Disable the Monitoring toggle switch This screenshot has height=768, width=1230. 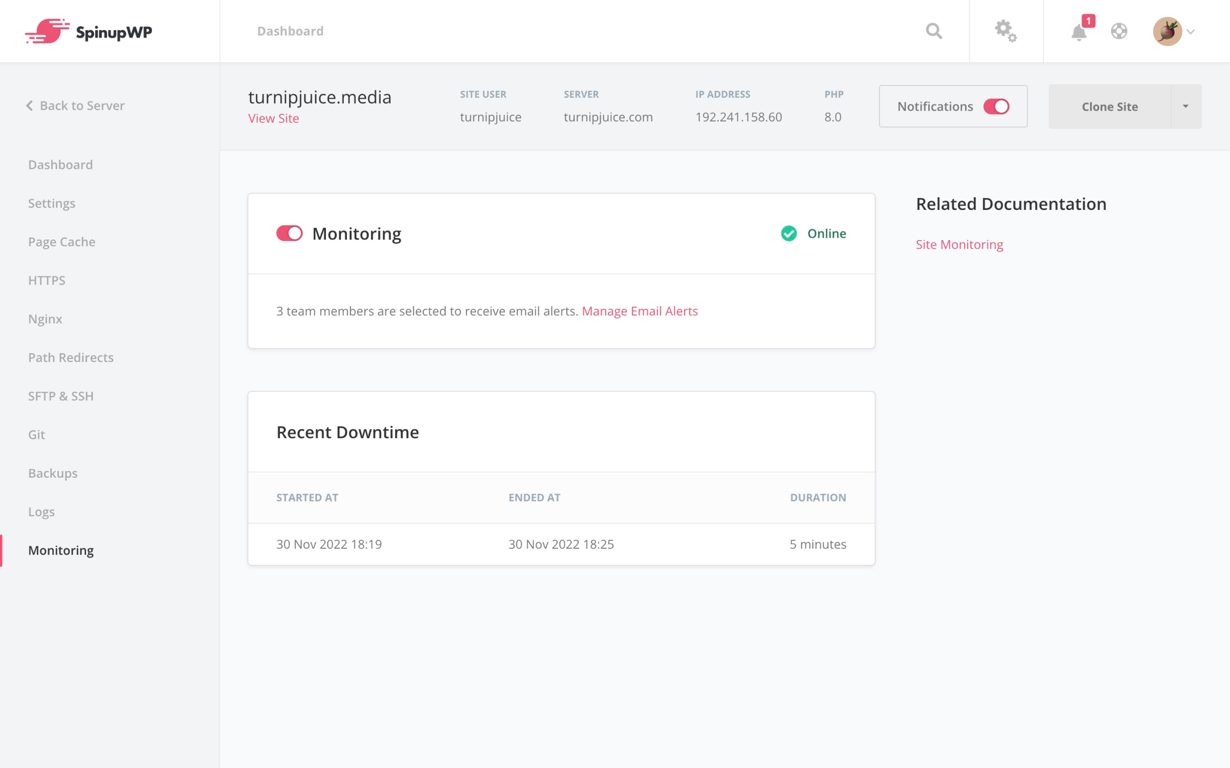click(290, 233)
